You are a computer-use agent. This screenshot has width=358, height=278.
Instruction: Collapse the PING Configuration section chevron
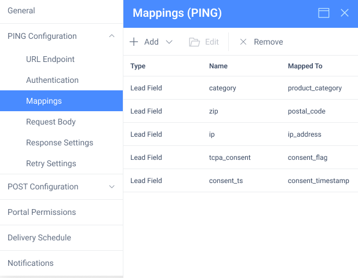click(x=112, y=36)
